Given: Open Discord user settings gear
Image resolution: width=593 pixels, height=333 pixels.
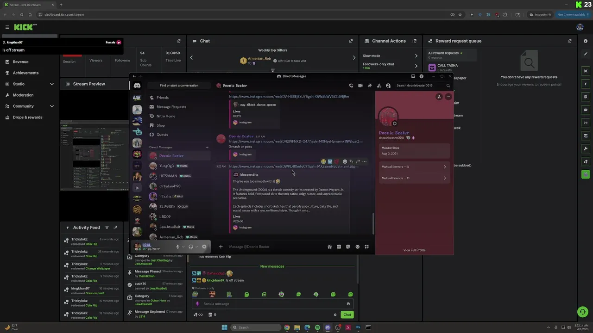Looking at the screenshot, I should pos(204,247).
